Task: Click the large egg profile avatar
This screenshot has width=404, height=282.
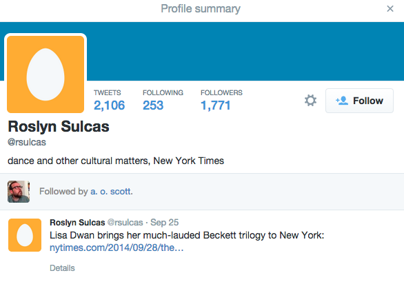Action: coord(46,74)
